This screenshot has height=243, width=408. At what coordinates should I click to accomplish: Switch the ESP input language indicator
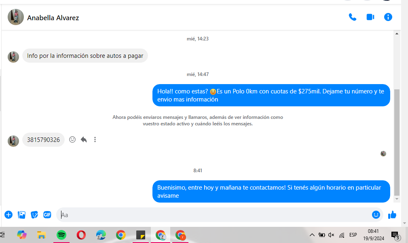(353, 235)
